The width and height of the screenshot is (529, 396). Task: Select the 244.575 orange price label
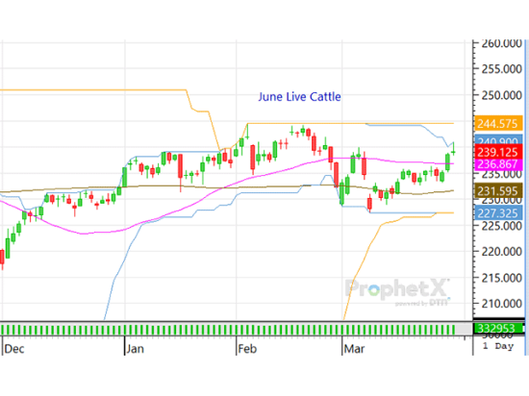(498, 123)
